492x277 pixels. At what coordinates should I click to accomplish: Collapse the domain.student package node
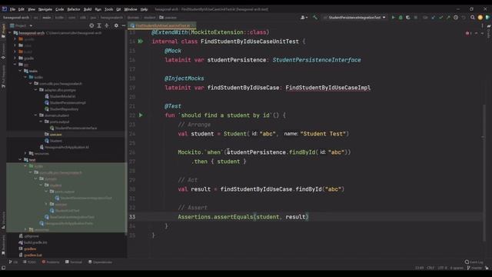click(x=36, y=115)
